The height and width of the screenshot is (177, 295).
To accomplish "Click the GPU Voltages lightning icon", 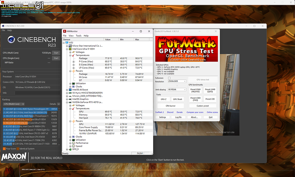I will pos(74,105).
